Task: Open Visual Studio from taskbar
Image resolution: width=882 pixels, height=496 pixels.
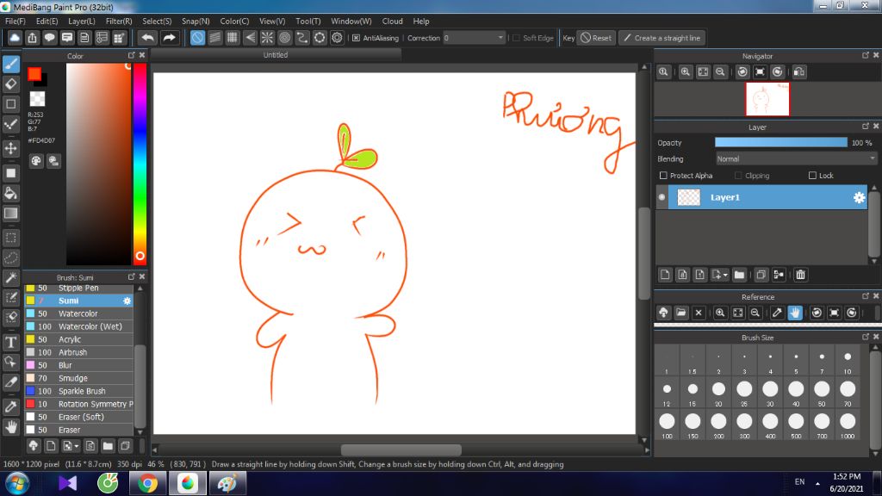Action: tap(67, 484)
